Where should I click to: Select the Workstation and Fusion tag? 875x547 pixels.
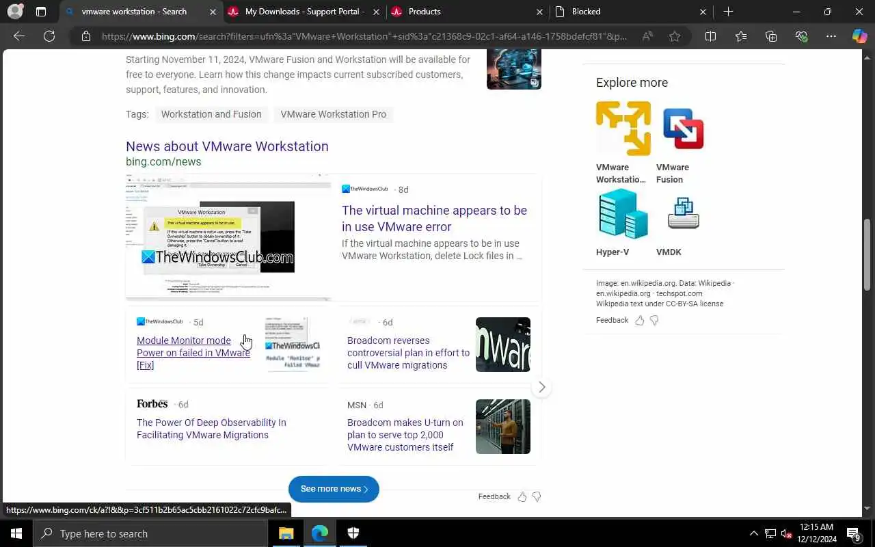click(211, 114)
